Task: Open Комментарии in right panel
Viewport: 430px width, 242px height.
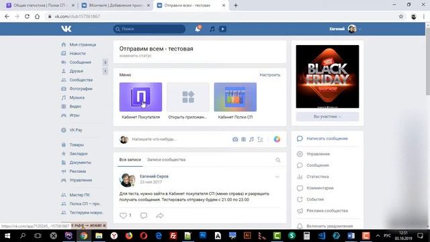Action: [320, 188]
